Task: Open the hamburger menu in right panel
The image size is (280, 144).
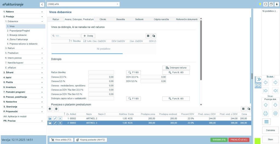Action: (x=267, y=122)
